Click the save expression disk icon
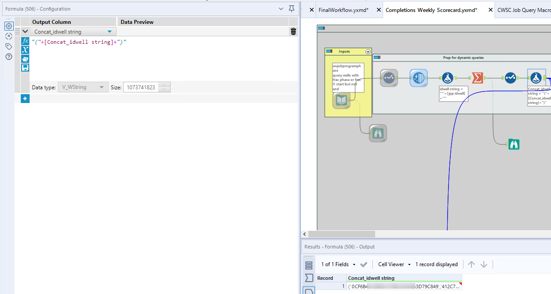 [x=25, y=67]
